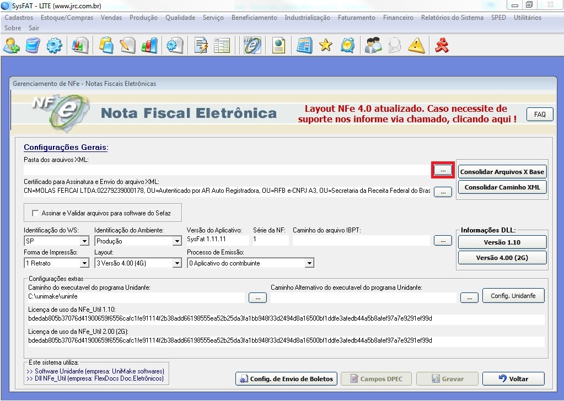Image resolution: width=564 pixels, height=401 pixels.
Task: Click Consolidar Arquivos X Base button
Action: point(502,172)
